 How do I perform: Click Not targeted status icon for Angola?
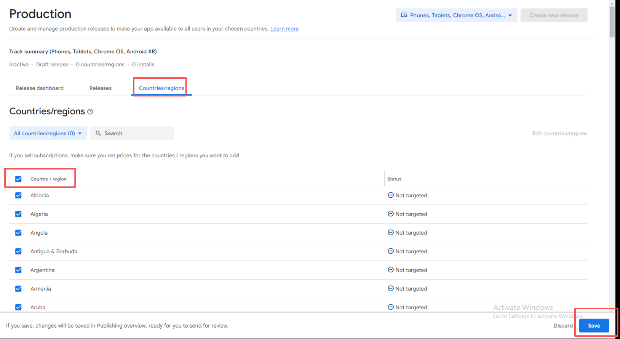390,232
